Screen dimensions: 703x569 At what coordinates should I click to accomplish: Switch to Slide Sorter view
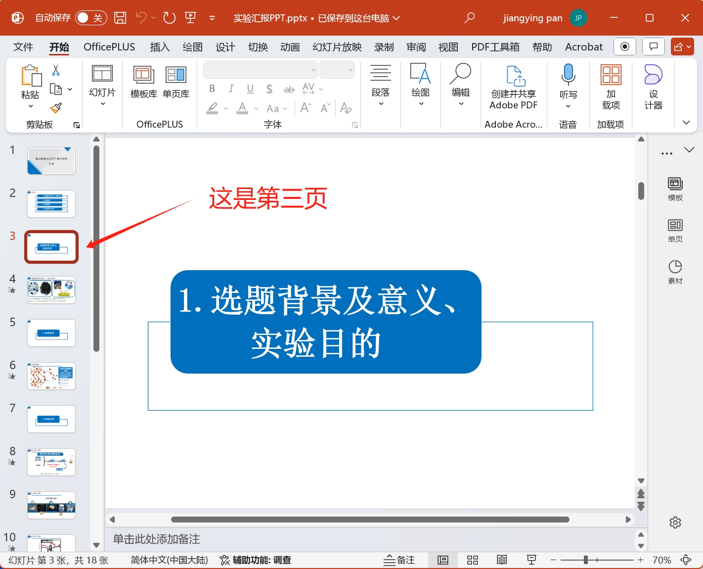pos(472,560)
